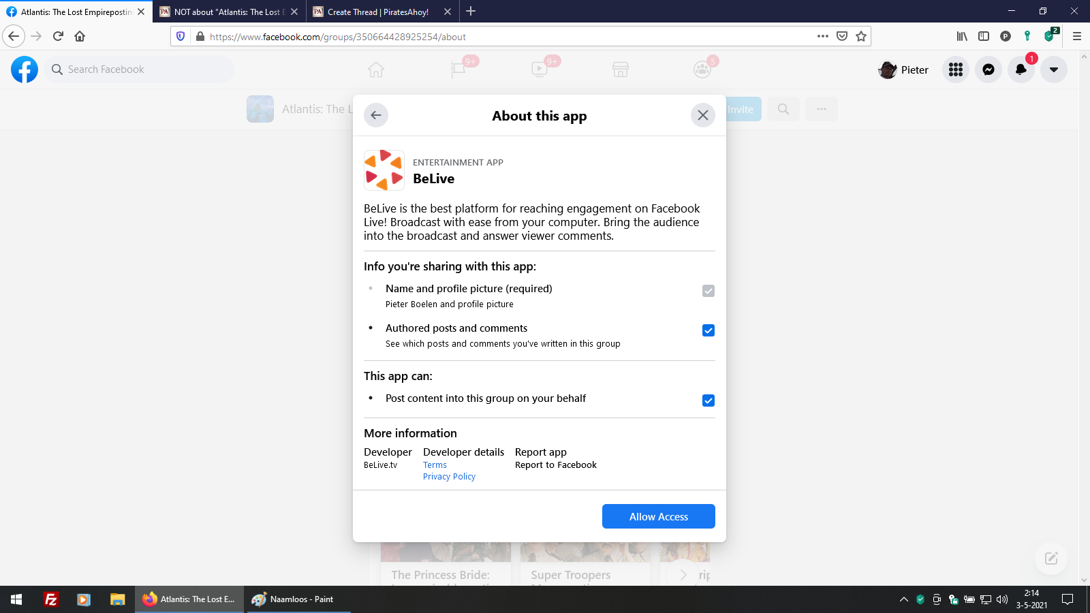Screen dimensions: 1090x613
Task: Click the Search Facebook field
Action: tap(140, 69)
